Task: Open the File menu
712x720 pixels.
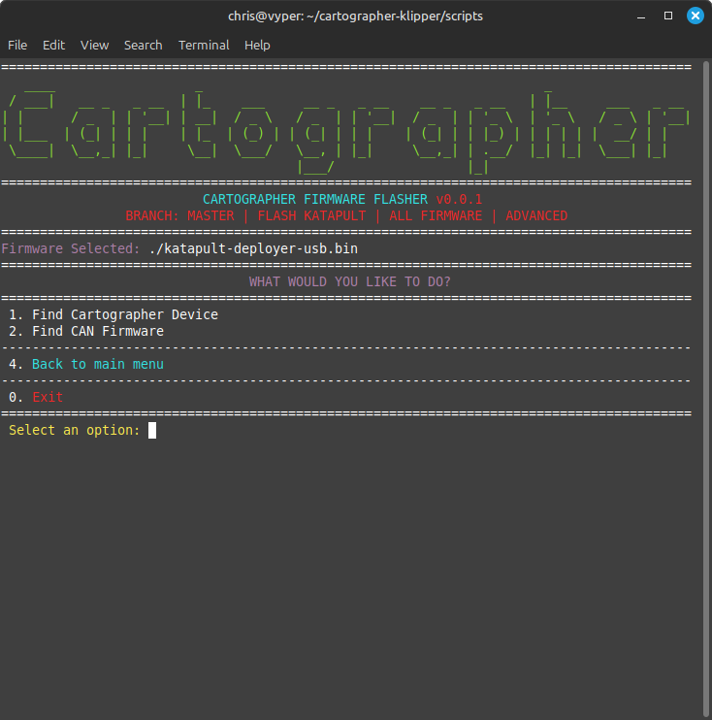Action: click(17, 45)
